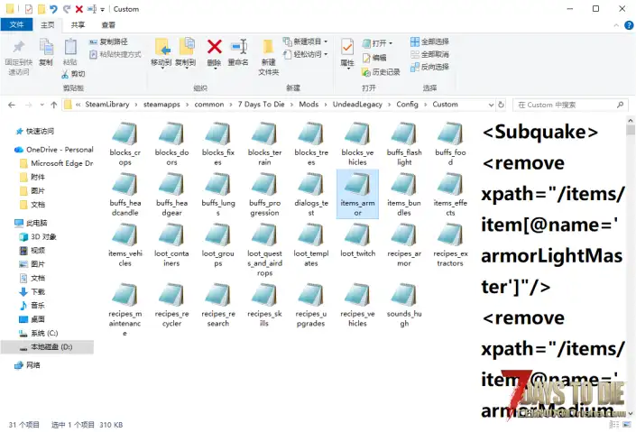Click SteamLibrary in the address path

tap(107, 105)
